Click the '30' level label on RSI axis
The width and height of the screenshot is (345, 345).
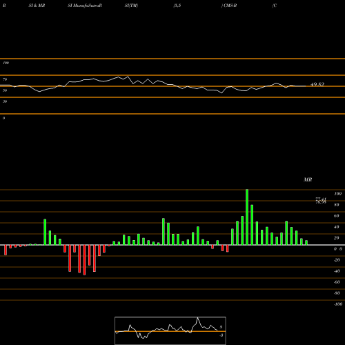(x=5, y=101)
